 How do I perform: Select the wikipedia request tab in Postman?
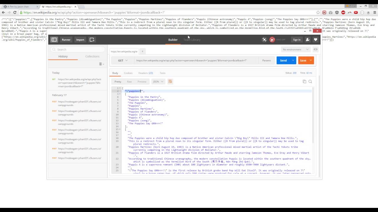pos(124,51)
